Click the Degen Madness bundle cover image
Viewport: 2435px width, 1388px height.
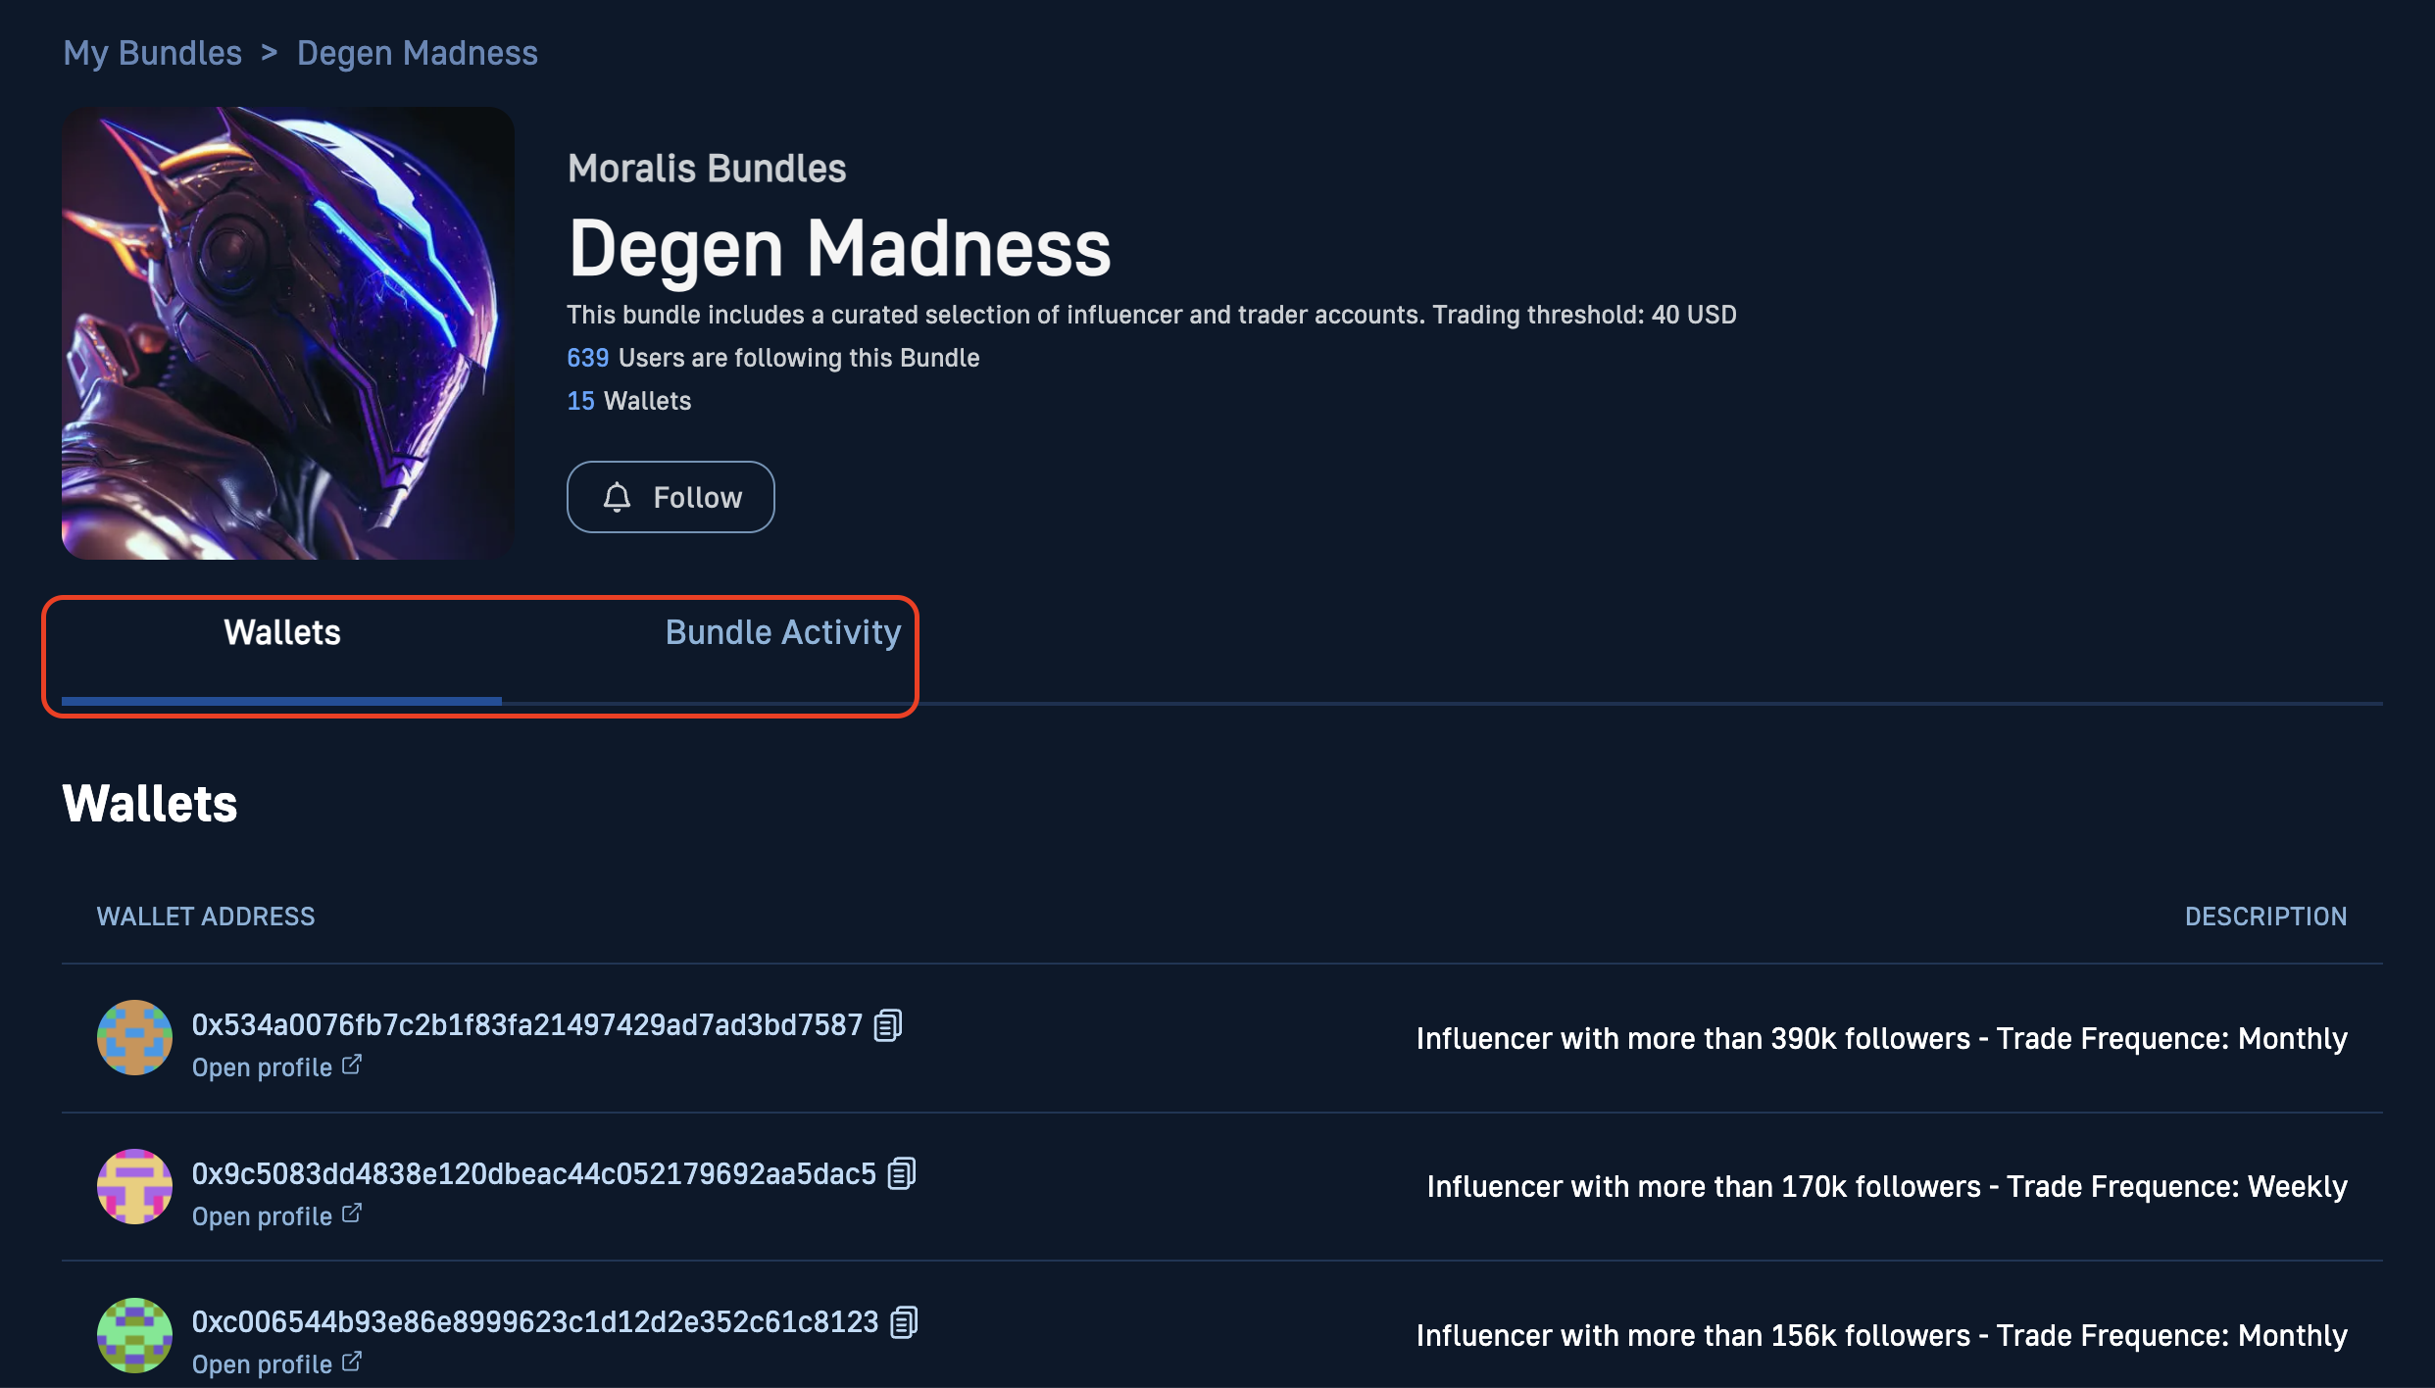pyautogui.click(x=287, y=333)
